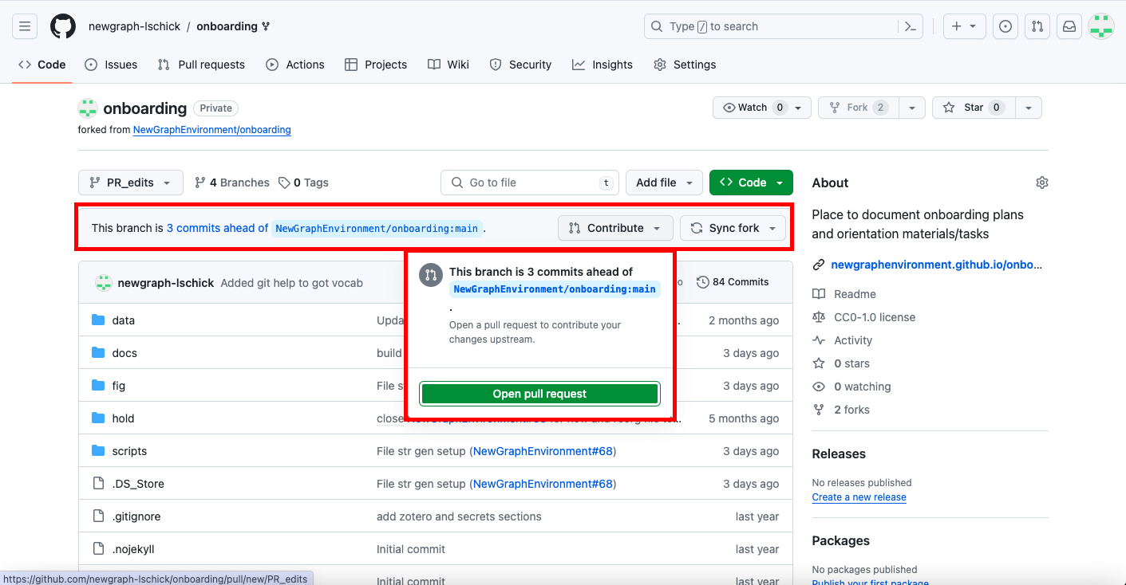The width and height of the screenshot is (1126, 585).
Task: Open the hamburger navigation menu
Action: [25, 26]
